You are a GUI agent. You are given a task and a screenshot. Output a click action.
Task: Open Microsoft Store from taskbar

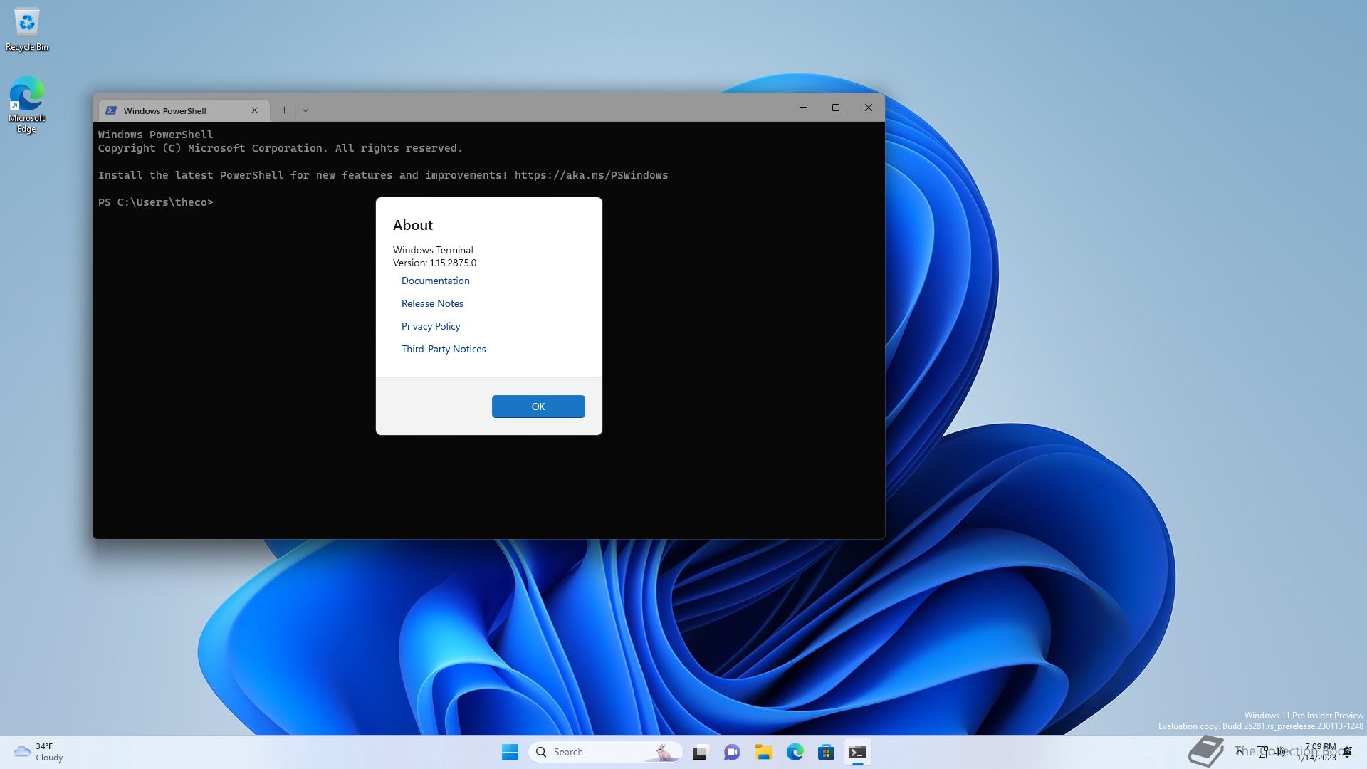coord(826,752)
